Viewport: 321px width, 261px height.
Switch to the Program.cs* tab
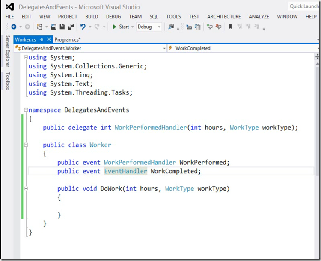pos(68,39)
